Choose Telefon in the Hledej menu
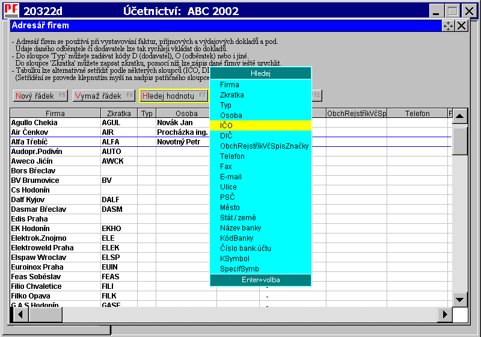481x337 pixels. pos(260,156)
